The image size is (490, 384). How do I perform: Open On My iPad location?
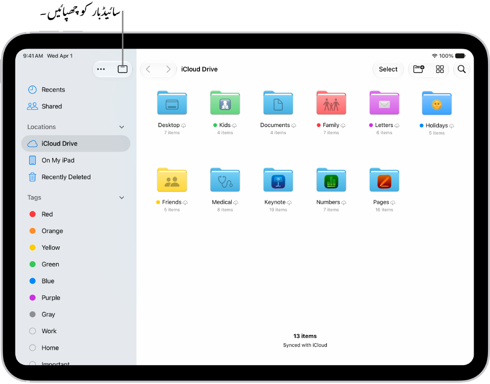tap(76, 160)
